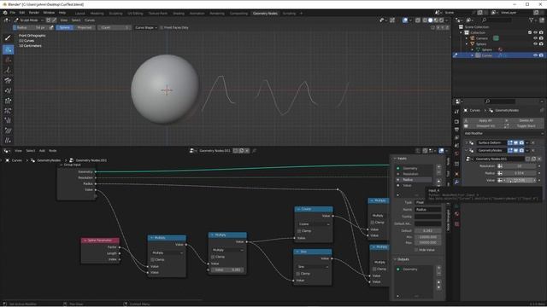This screenshot has height=307, width=547.
Task: Switch to the Geometry Nodes workspace tab
Action: 265,14
